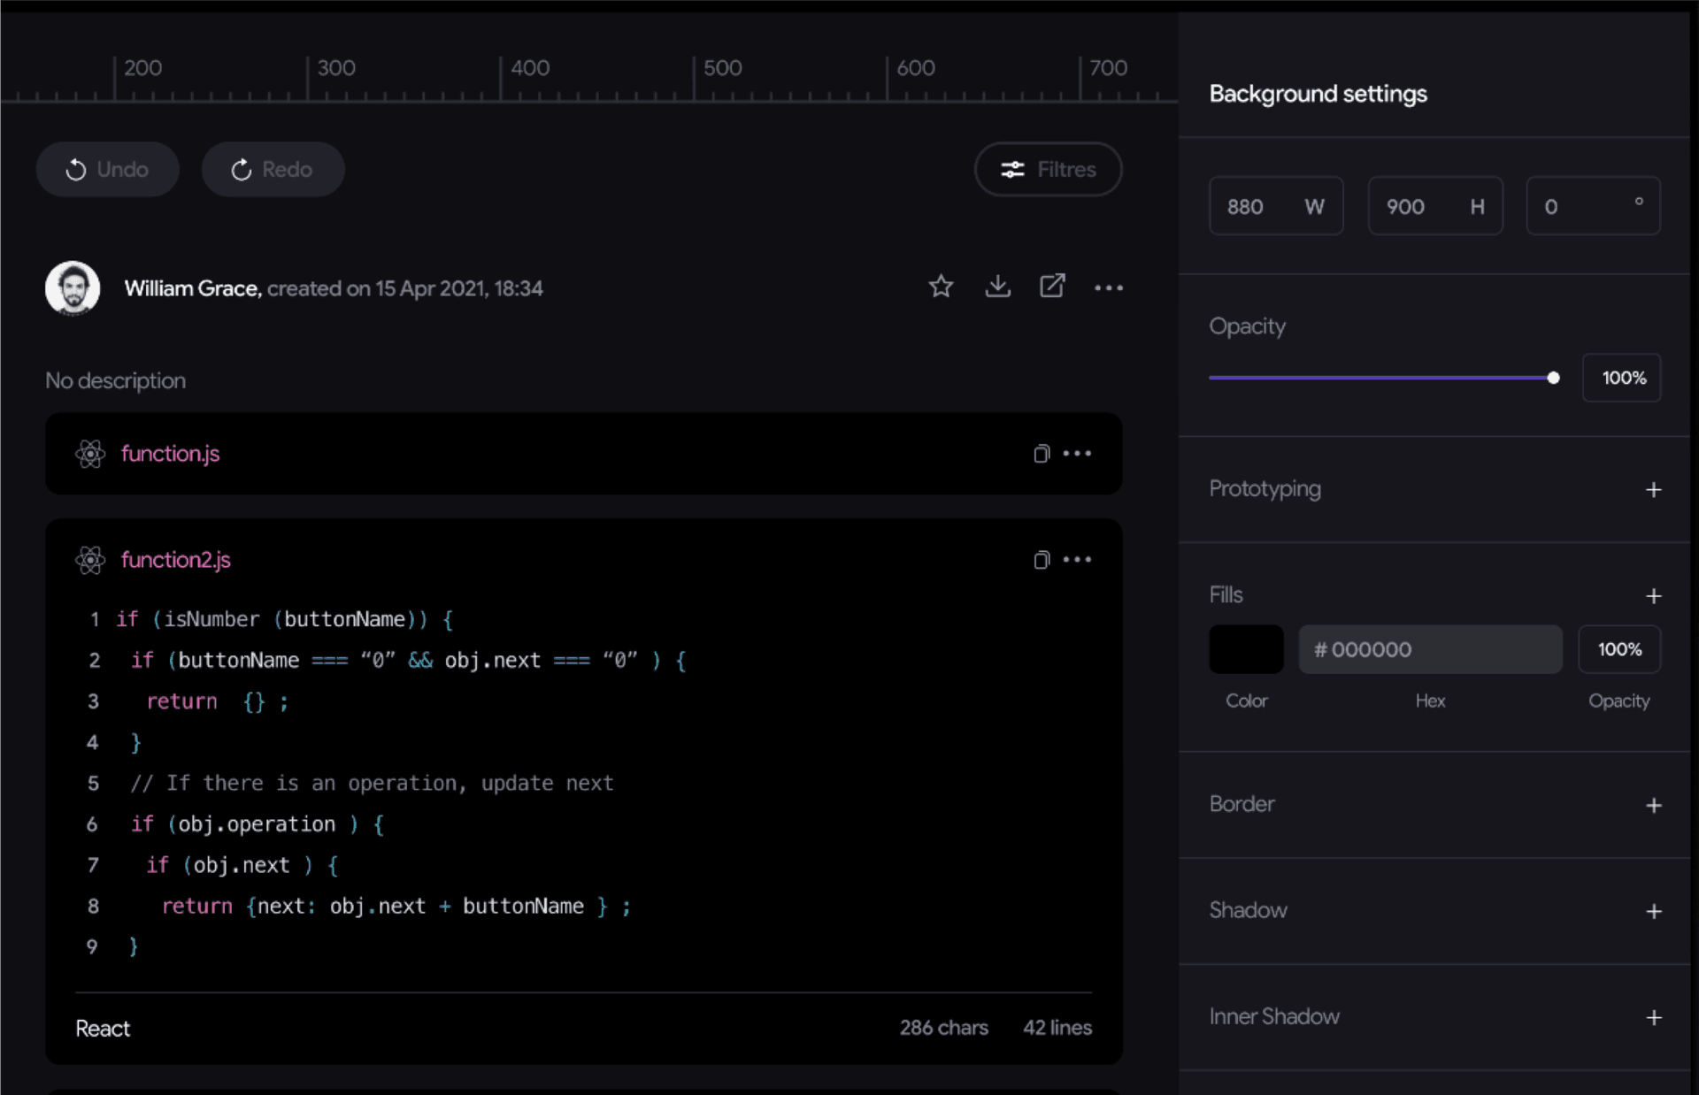Image resolution: width=1699 pixels, height=1095 pixels.
Task: Click the React icon next to function2.js
Action: click(89, 559)
